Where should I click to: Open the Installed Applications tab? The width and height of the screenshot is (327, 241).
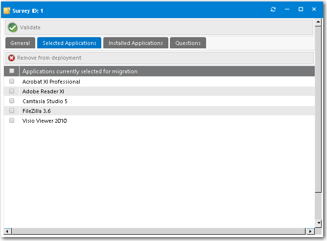(x=136, y=43)
